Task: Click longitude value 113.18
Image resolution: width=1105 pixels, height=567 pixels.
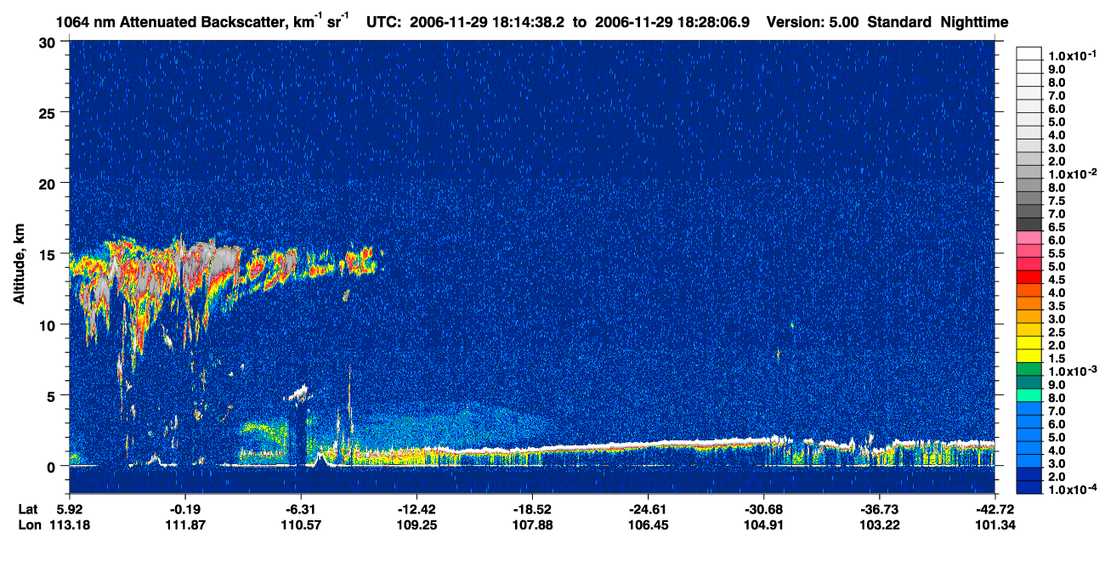Action: pyautogui.click(x=69, y=524)
